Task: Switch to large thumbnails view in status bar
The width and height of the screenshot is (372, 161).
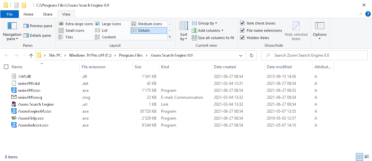Action: 366,157
